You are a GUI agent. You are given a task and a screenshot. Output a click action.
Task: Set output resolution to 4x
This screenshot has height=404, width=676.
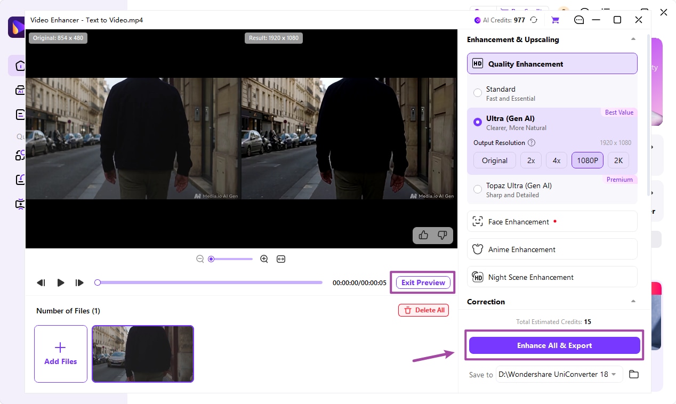[557, 160]
